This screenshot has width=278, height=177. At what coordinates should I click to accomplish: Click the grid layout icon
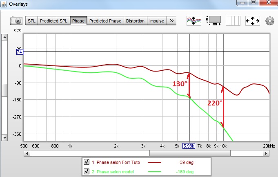click(233, 21)
